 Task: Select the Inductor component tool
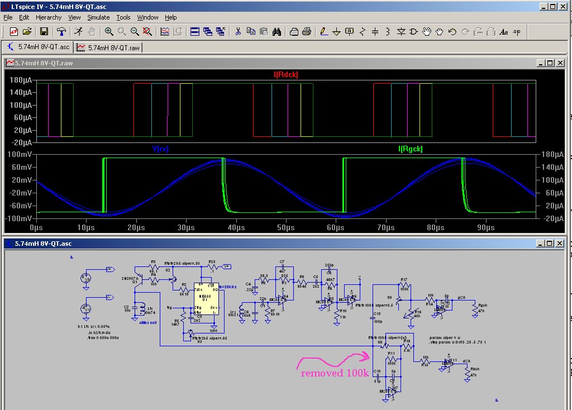pos(388,32)
